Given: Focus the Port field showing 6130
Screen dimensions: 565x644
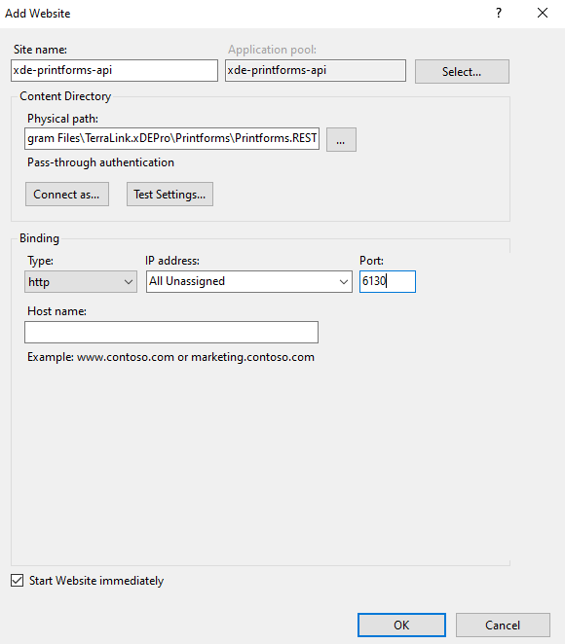Looking at the screenshot, I should click(388, 282).
